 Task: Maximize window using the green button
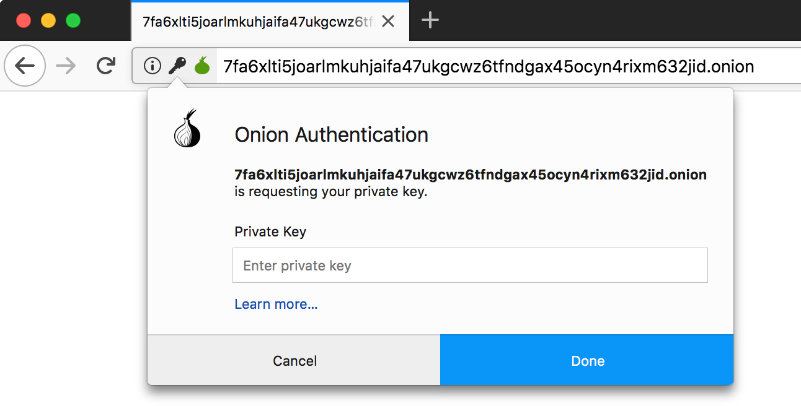pyautogui.click(x=73, y=20)
